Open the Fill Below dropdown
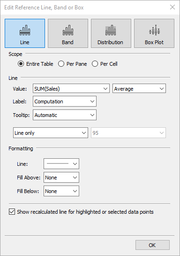Viewport: 180px width, 256px height. (x=61, y=191)
